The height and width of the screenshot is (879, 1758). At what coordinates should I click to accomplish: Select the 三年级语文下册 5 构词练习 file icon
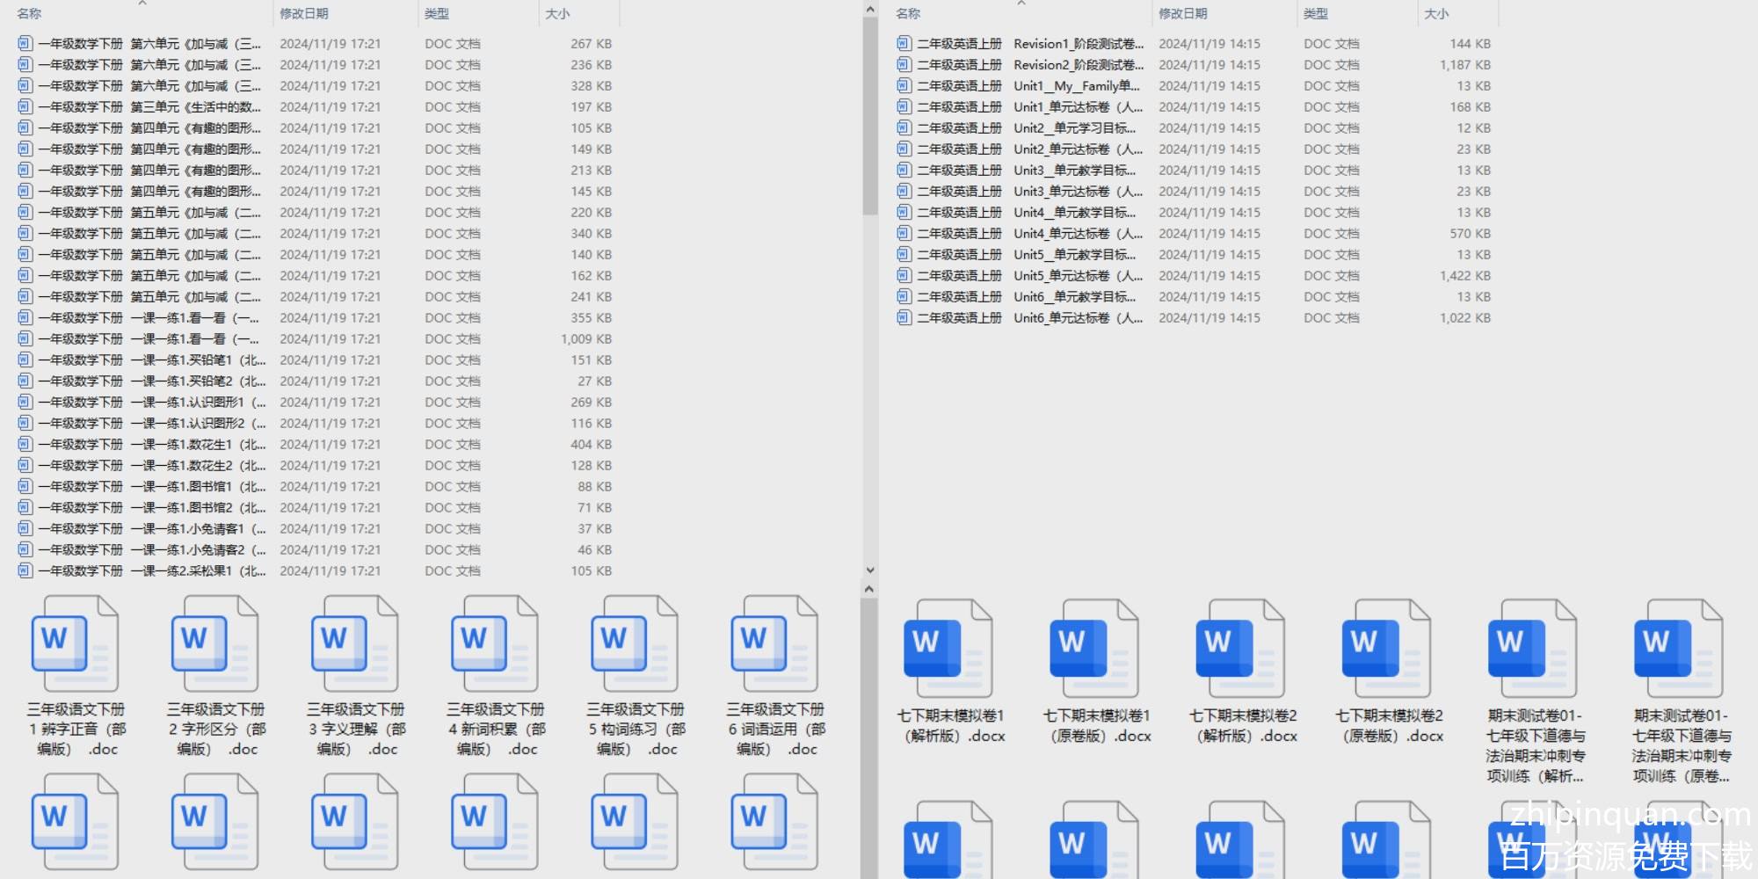(x=634, y=643)
